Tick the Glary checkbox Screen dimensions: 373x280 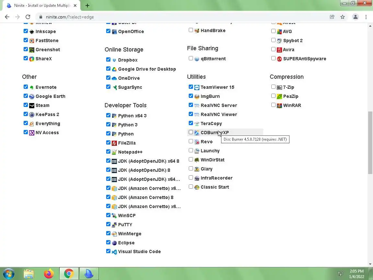191,168
